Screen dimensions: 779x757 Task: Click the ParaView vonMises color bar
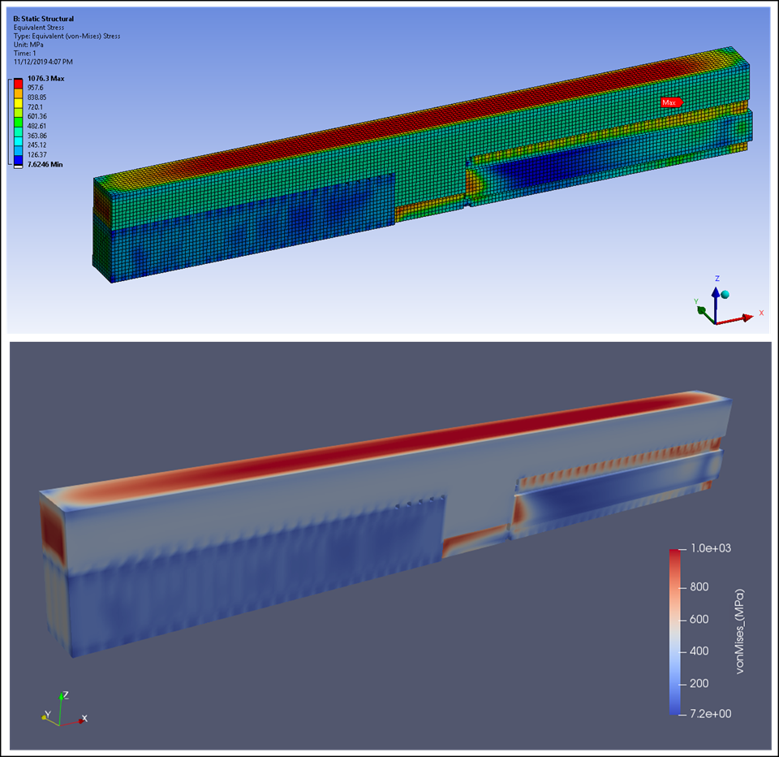tap(675, 631)
